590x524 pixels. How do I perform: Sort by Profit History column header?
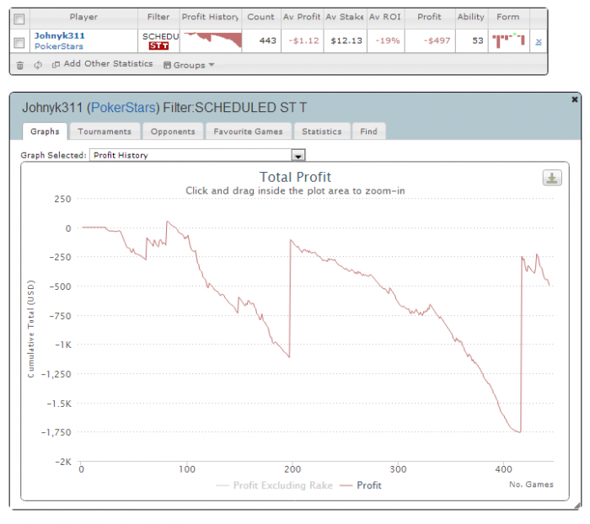211,17
